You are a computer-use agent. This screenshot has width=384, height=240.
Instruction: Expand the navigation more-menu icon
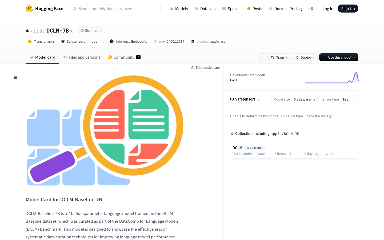(311, 9)
